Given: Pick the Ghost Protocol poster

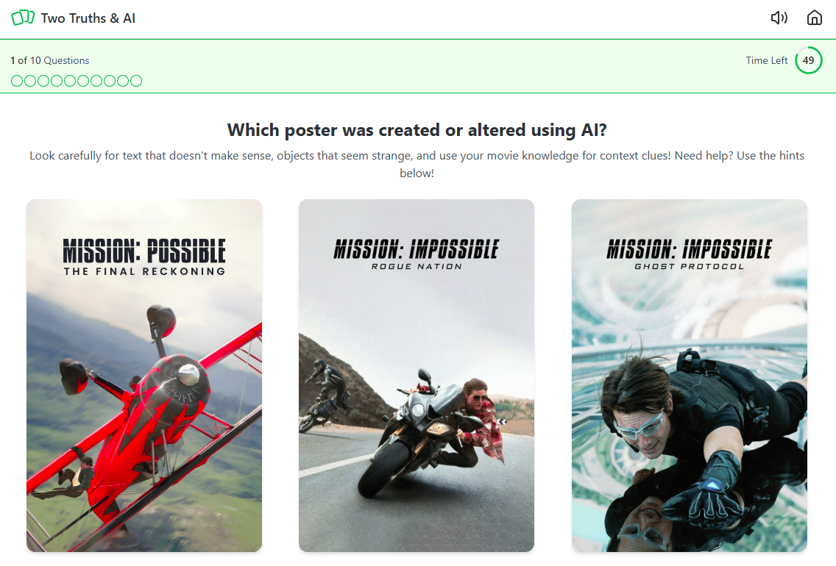Looking at the screenshot, I should (690, 376).
